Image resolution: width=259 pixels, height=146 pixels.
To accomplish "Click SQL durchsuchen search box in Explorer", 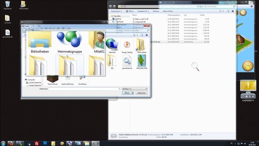I will [x=219, y=6].
